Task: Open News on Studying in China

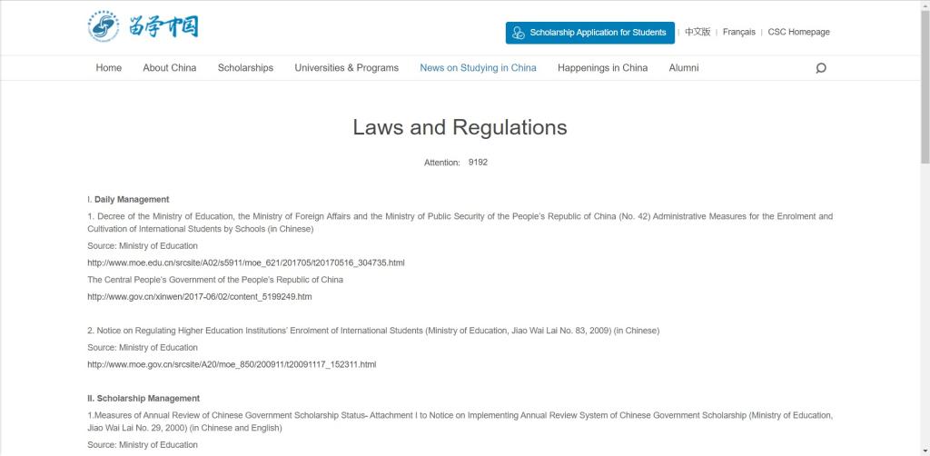Action: click(x=478, y=68)
